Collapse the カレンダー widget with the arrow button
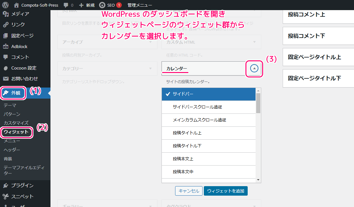354x207 pixels. [254, 68]
